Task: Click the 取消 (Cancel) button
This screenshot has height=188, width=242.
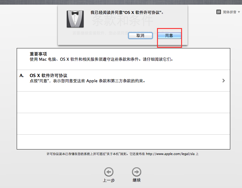Action: (x=140, y=35)
